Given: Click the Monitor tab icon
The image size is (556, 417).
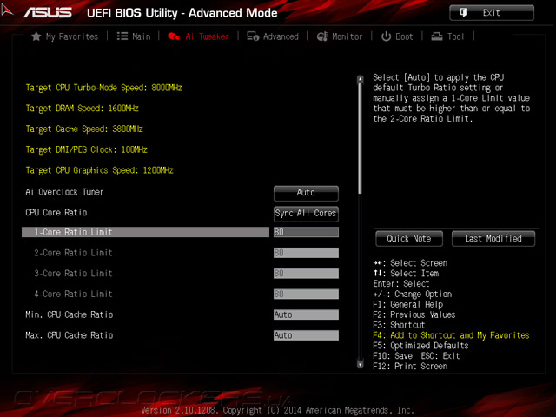Looking at the screenshot, I should [x=322, y=36].
